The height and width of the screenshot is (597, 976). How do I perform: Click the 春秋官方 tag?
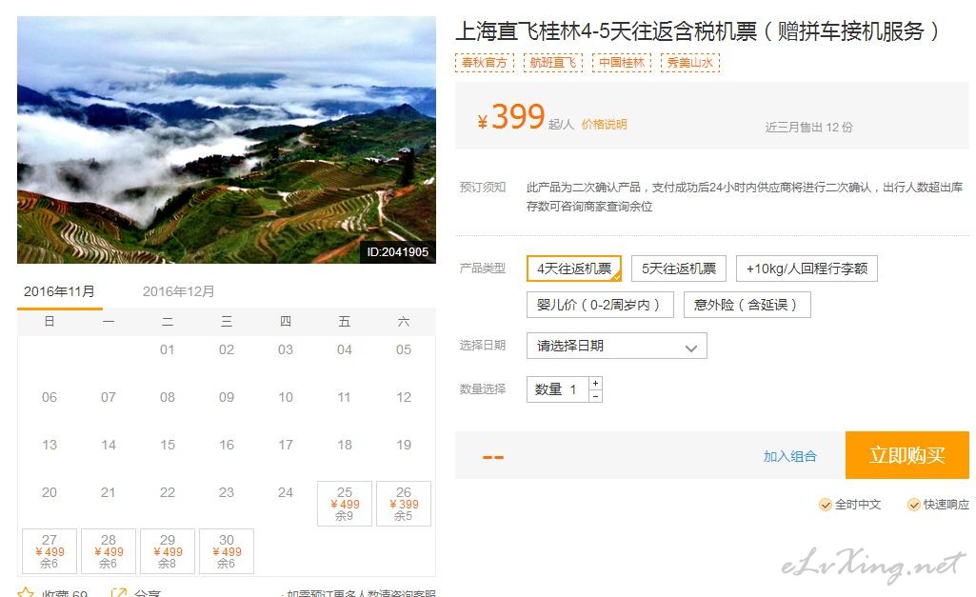click(x=485, y=63)
